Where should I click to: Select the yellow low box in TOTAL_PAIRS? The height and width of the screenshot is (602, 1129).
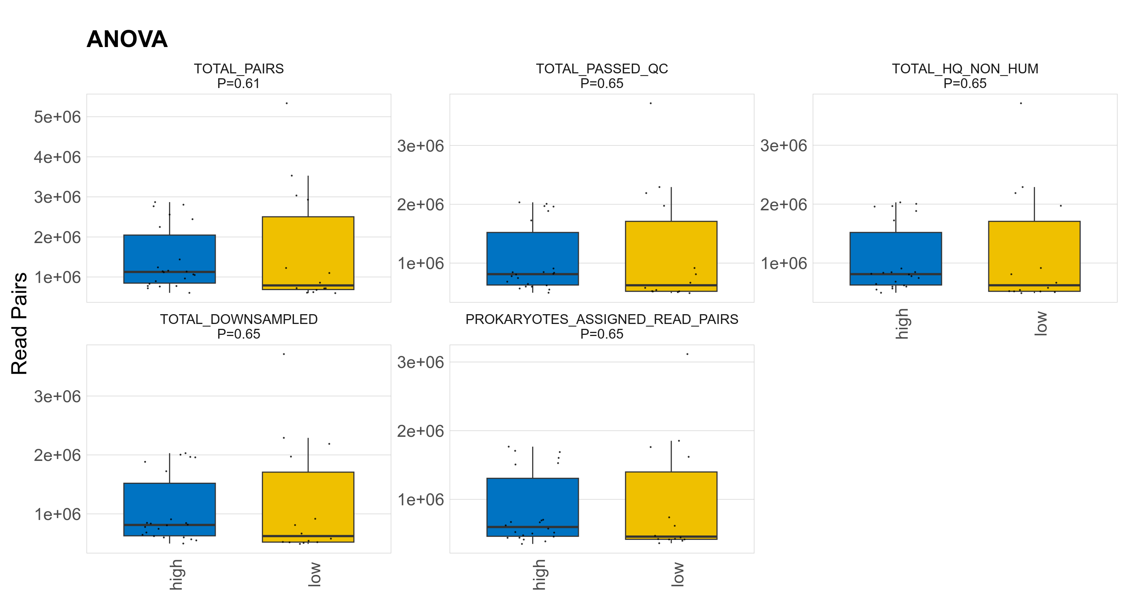click(x=308, y=250)
